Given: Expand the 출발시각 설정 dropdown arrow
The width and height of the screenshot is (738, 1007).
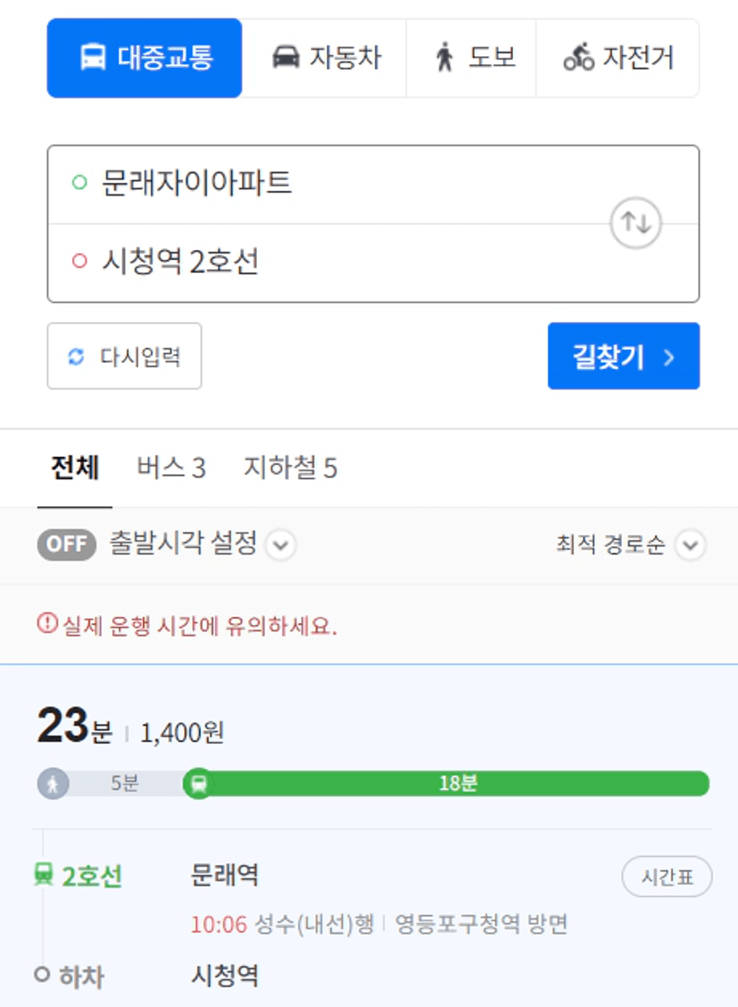Looking at the screenshot, I should pos(280,545).
